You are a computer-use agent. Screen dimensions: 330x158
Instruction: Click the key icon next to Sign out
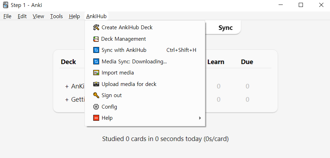tap(96, 95)
